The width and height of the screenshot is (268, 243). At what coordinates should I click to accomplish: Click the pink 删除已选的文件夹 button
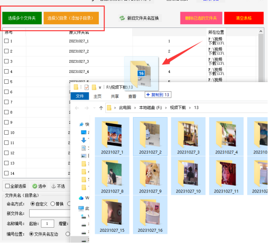(x=201, y=18)
